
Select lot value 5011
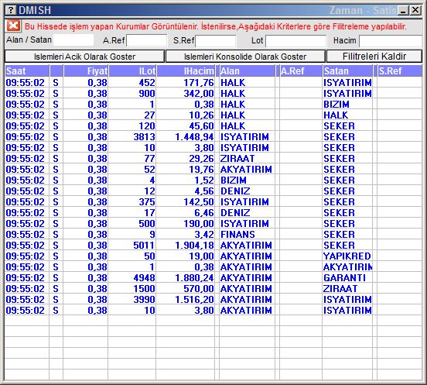(145, 246)
